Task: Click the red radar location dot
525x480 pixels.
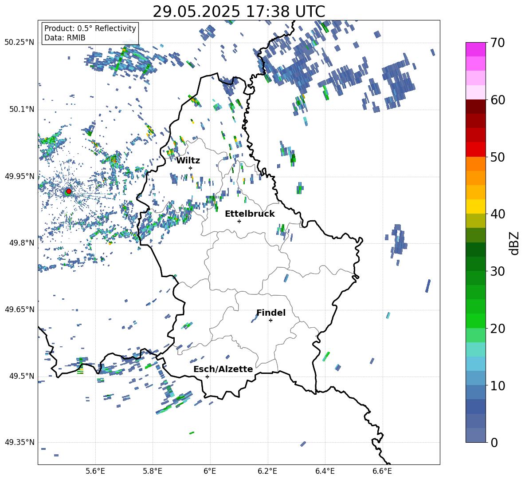Action: (69, 191)
